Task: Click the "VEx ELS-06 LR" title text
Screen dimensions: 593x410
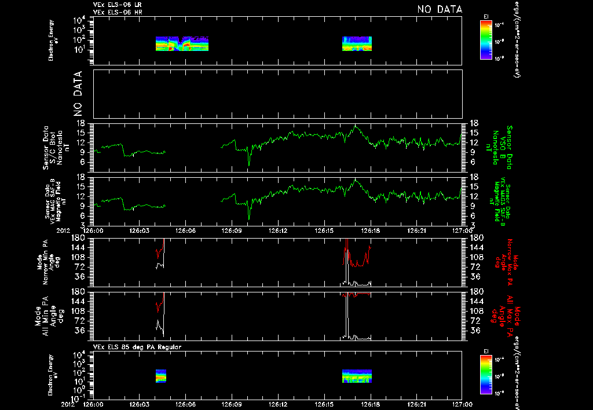Action: [117, 5]
